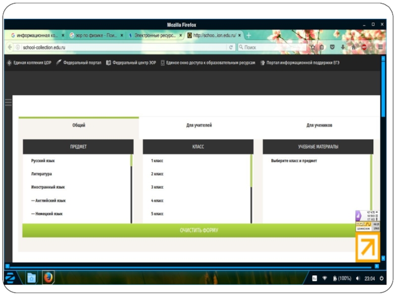
Task: Close the school-collection tab
Action: click(x=240, y=35)
